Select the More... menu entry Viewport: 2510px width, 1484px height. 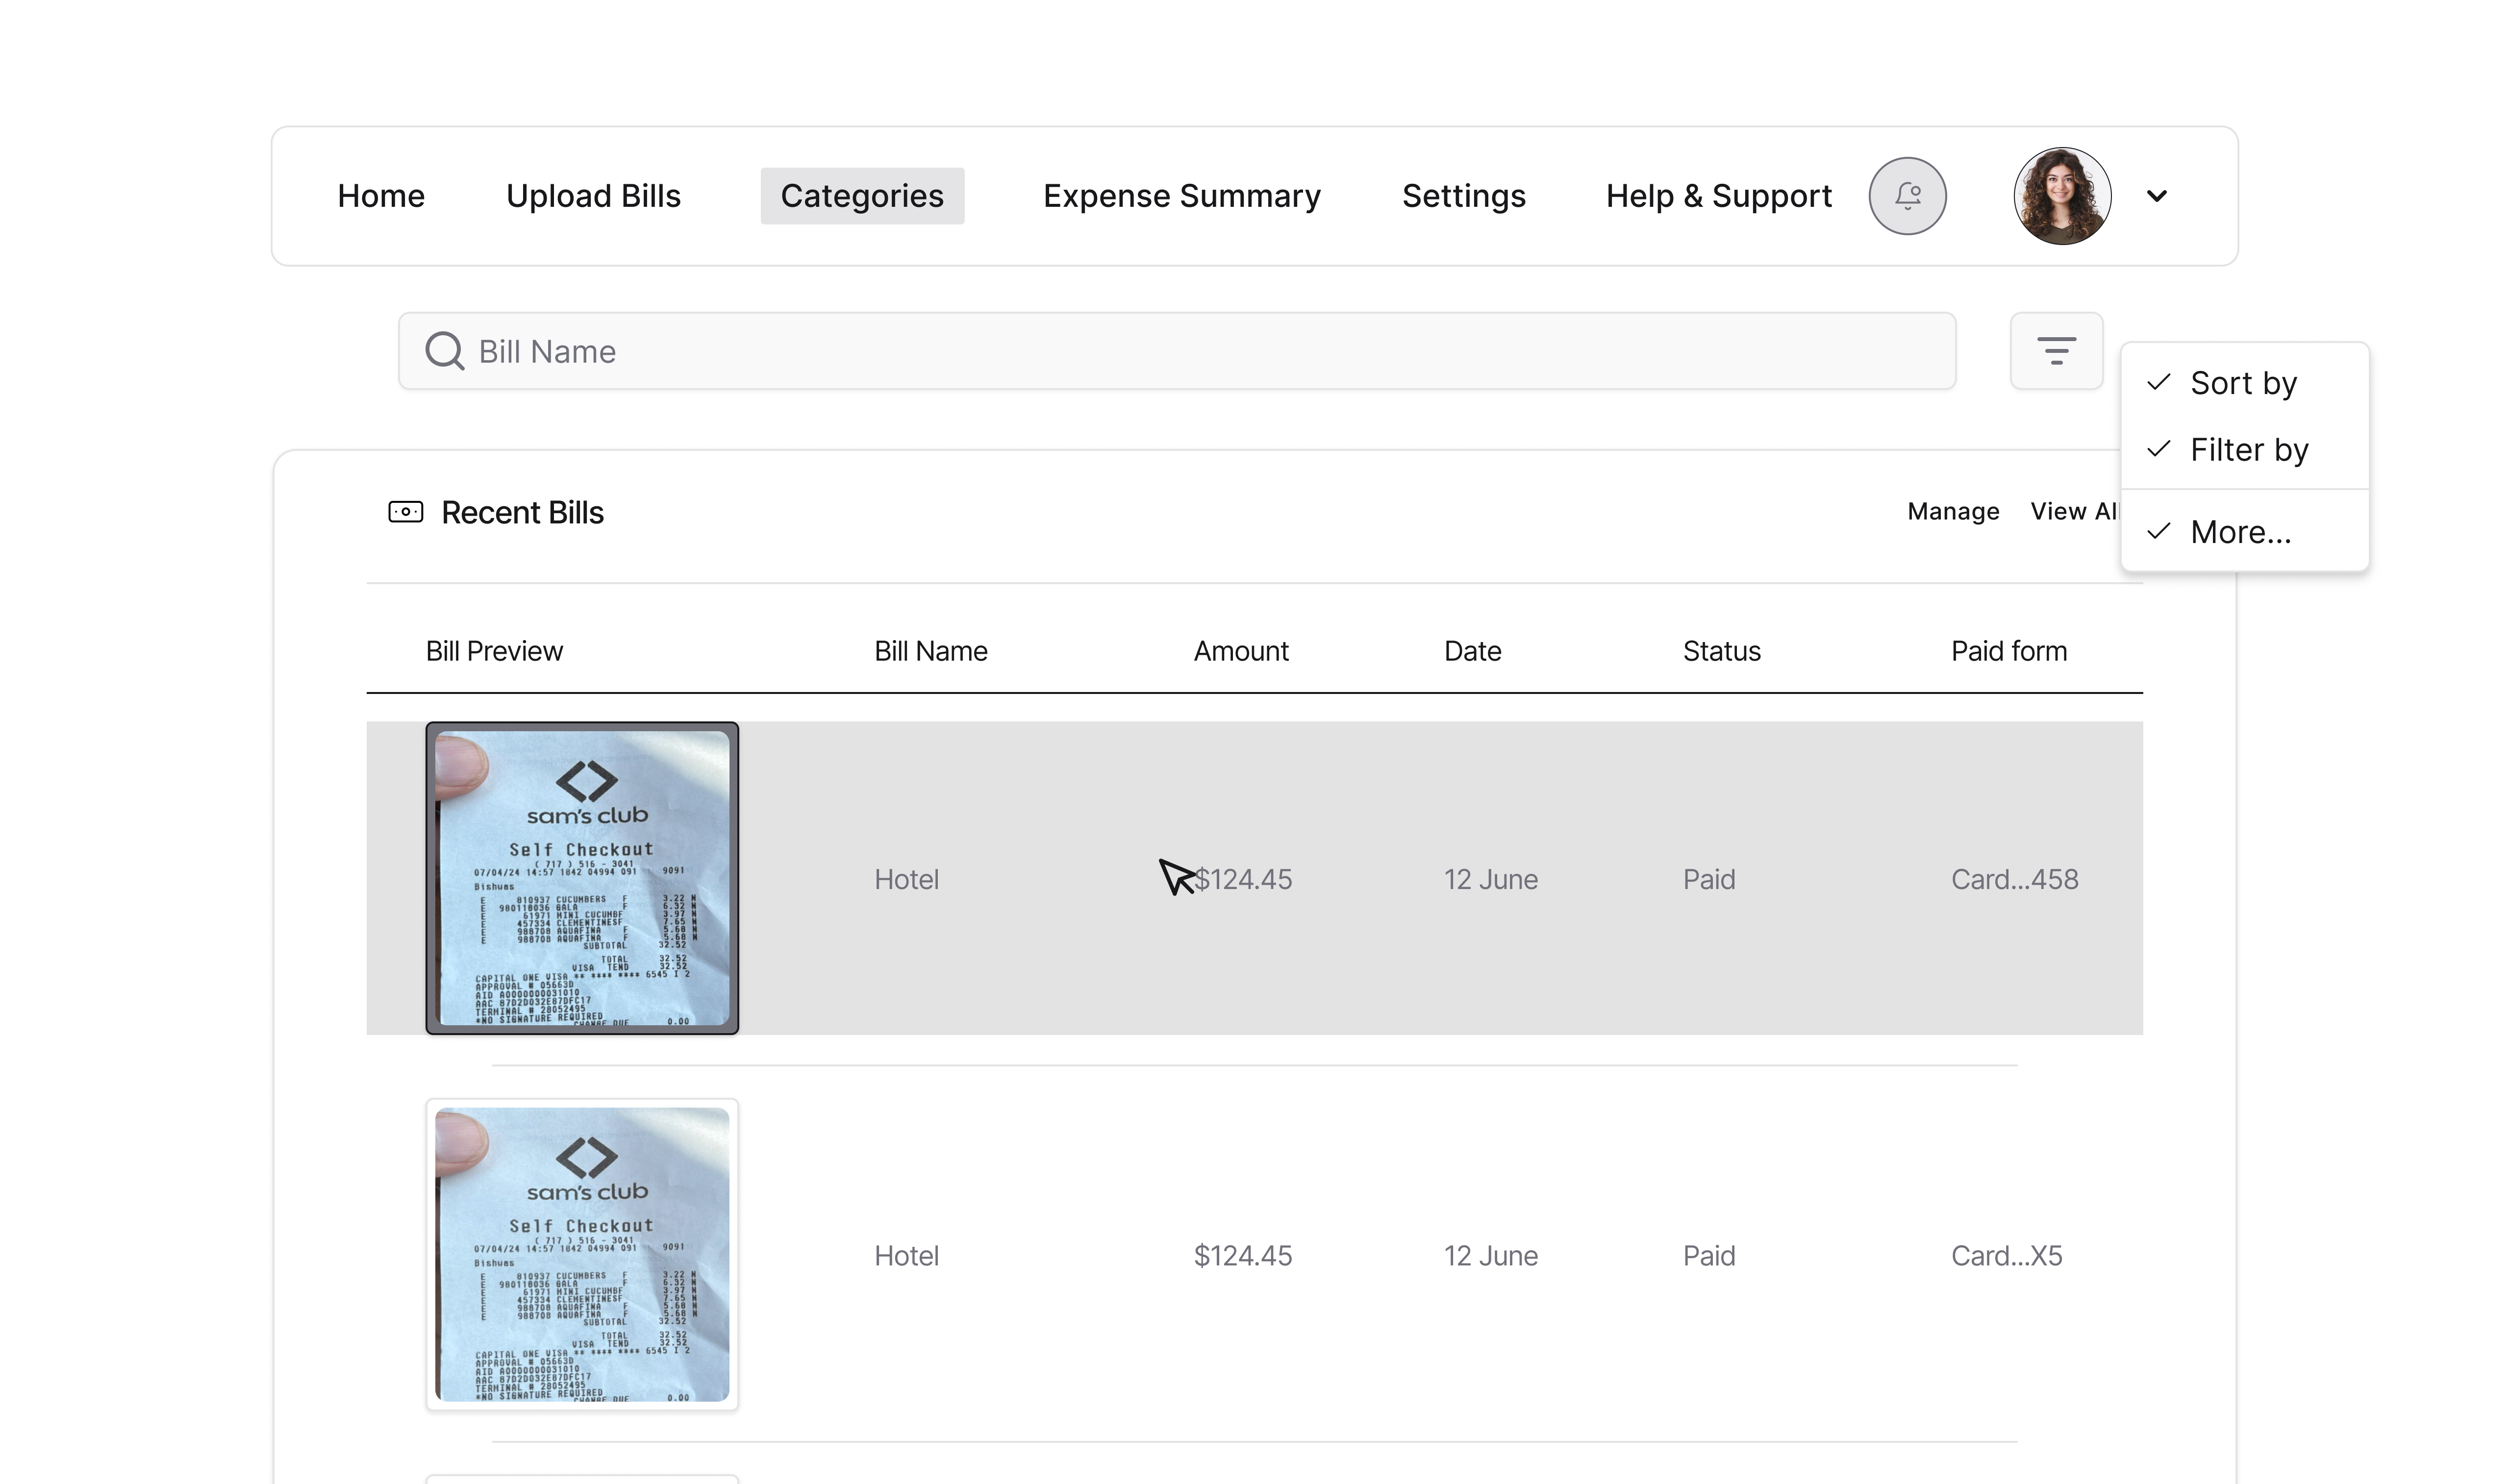[2240, 532]
